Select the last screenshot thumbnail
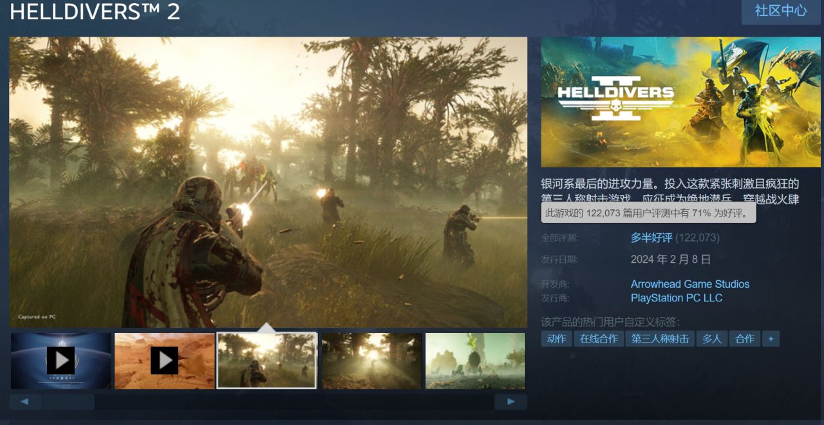824x425 pixels. coord(475,361)
